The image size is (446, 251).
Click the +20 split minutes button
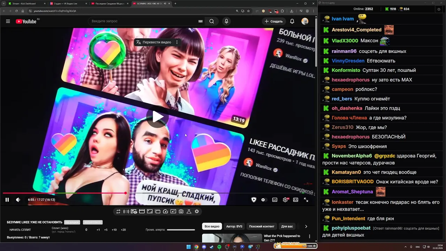click(123, 230)
